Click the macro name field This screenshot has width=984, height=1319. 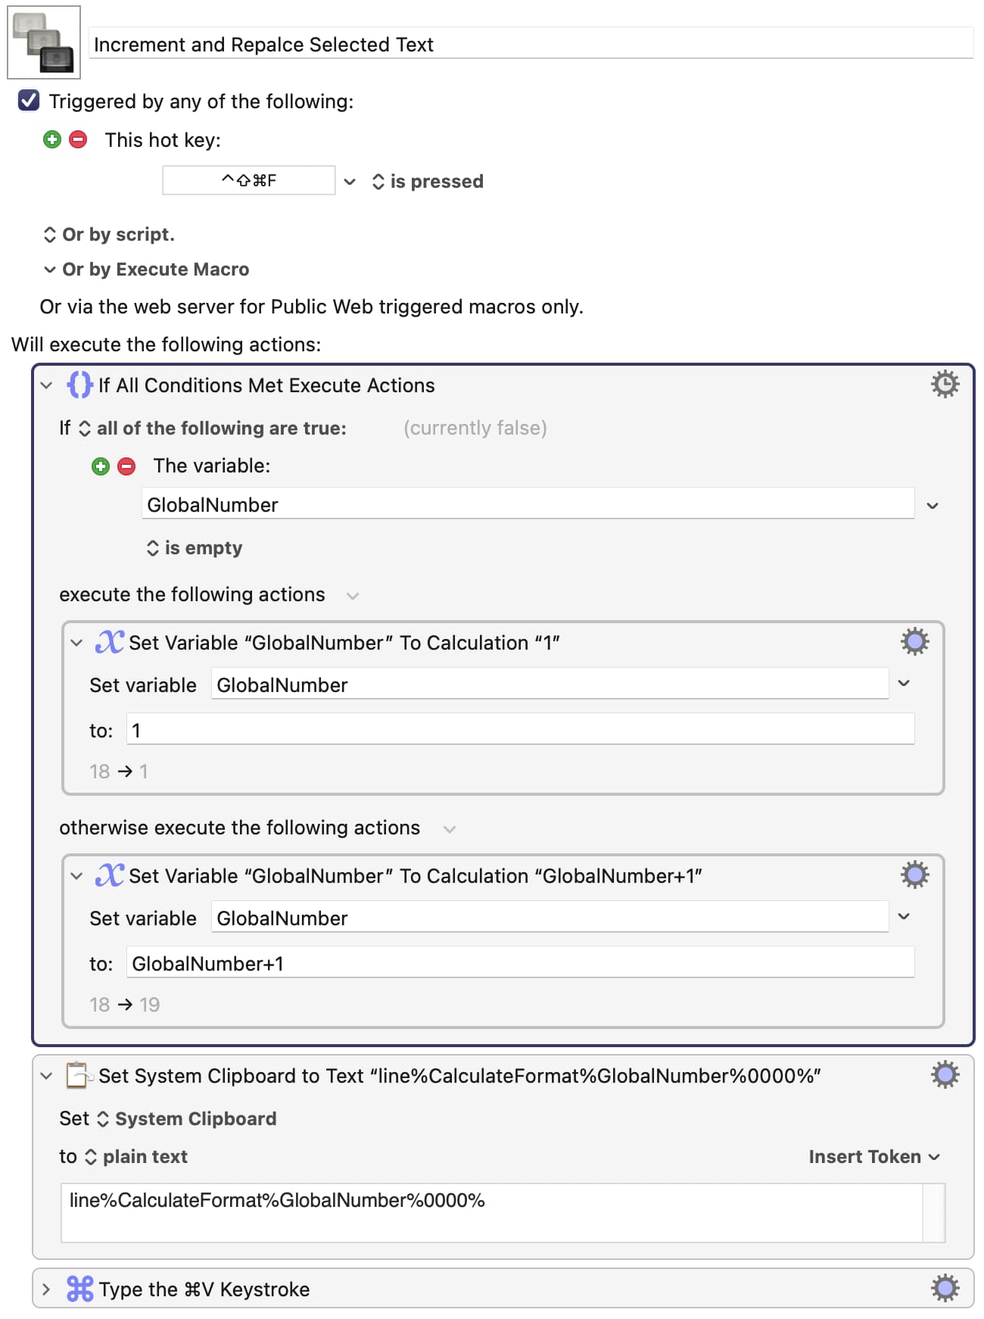530,44
